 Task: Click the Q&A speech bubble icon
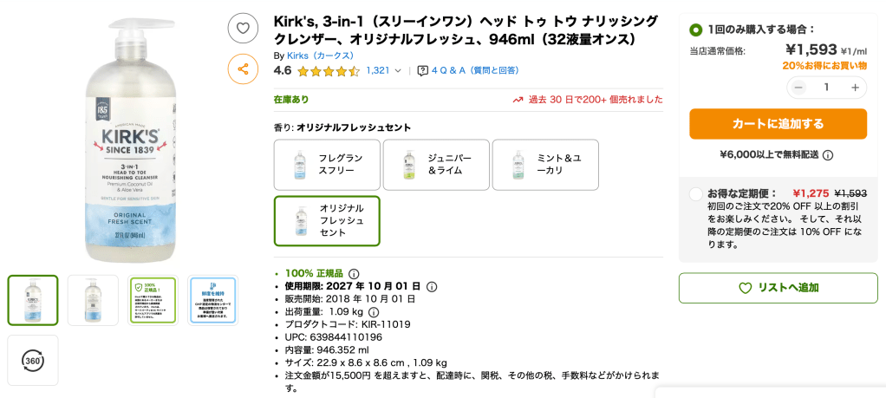[422, 71]
